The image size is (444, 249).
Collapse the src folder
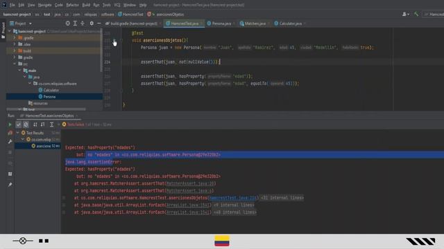tap(15, 64)
